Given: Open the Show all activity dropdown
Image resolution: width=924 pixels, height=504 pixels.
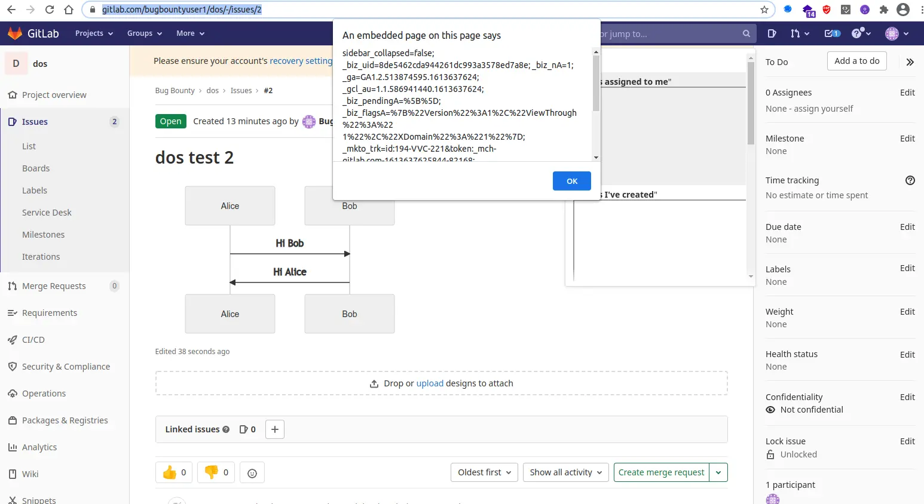Looking at the screenshot, I should (565, 472).
